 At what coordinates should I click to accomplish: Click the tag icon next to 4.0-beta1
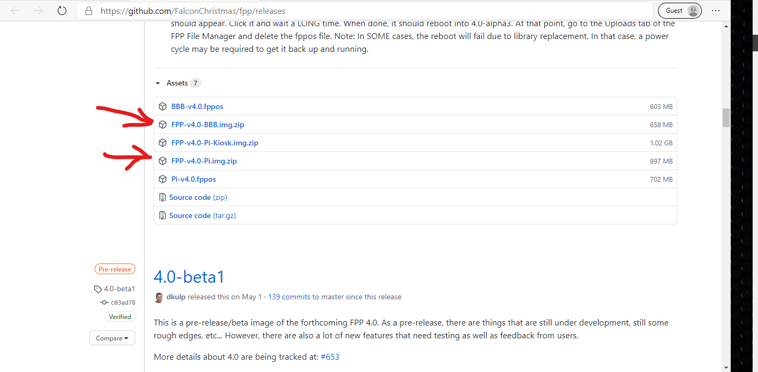[x=98, y=289]
